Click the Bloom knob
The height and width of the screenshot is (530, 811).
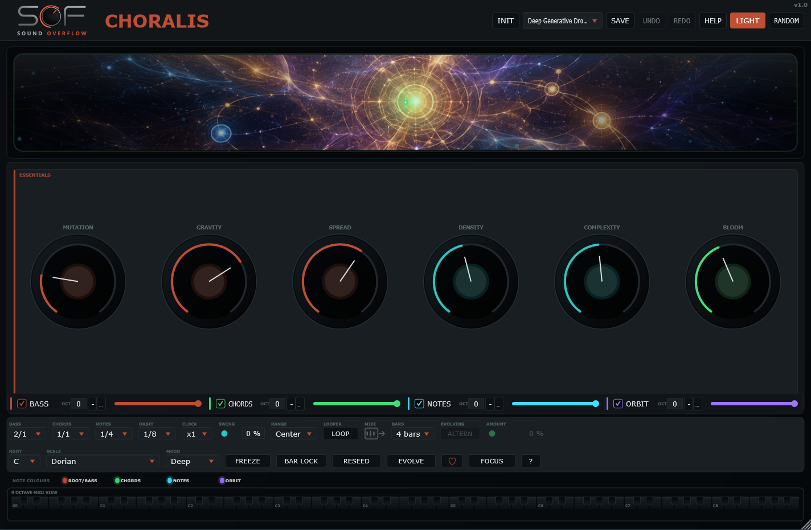coord(733,281)
